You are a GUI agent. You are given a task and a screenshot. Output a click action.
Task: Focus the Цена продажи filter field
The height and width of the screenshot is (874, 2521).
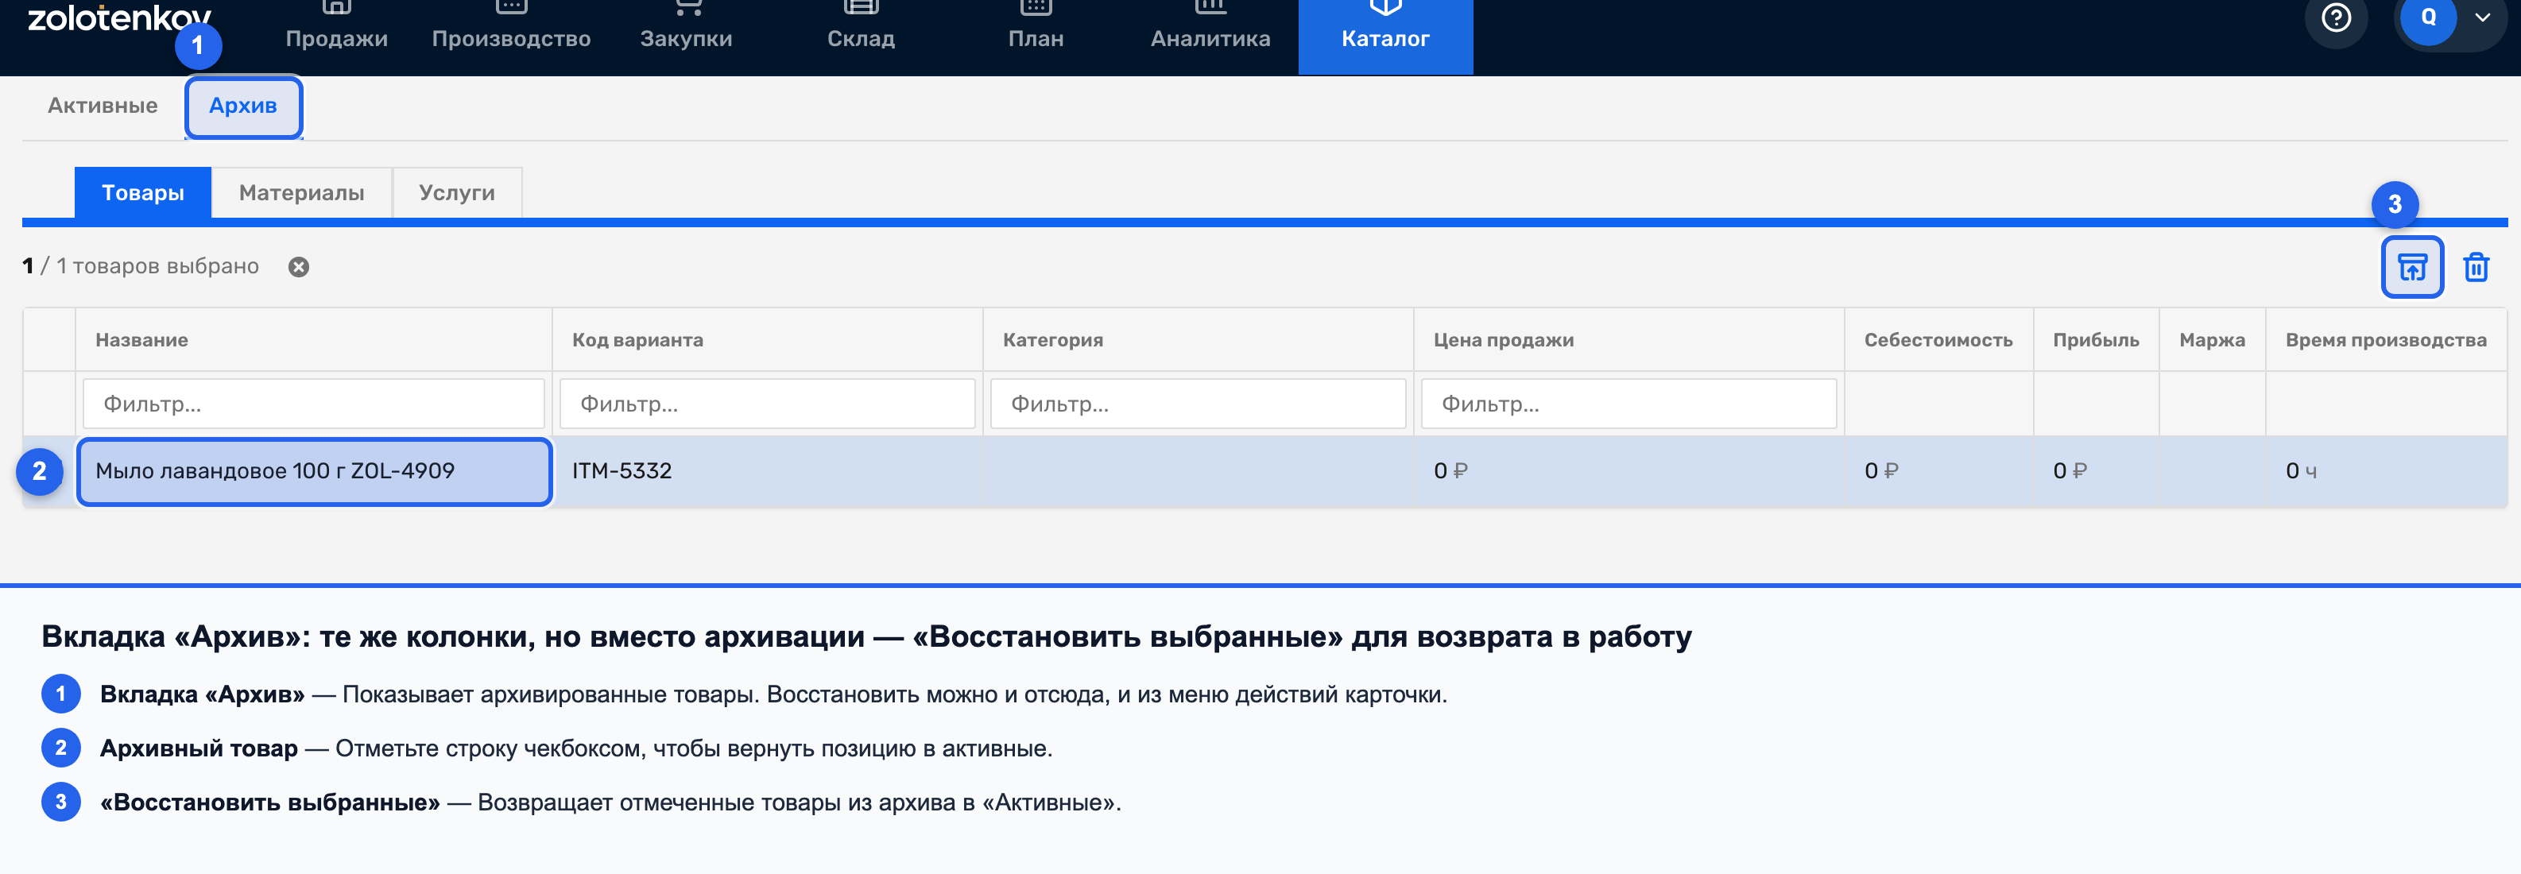pos(1628,404)
